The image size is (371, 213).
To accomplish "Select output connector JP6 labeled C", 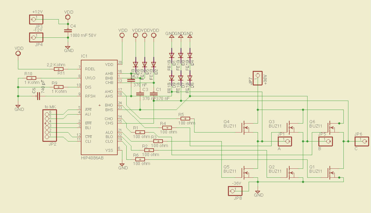I will [x=362, y=141].
